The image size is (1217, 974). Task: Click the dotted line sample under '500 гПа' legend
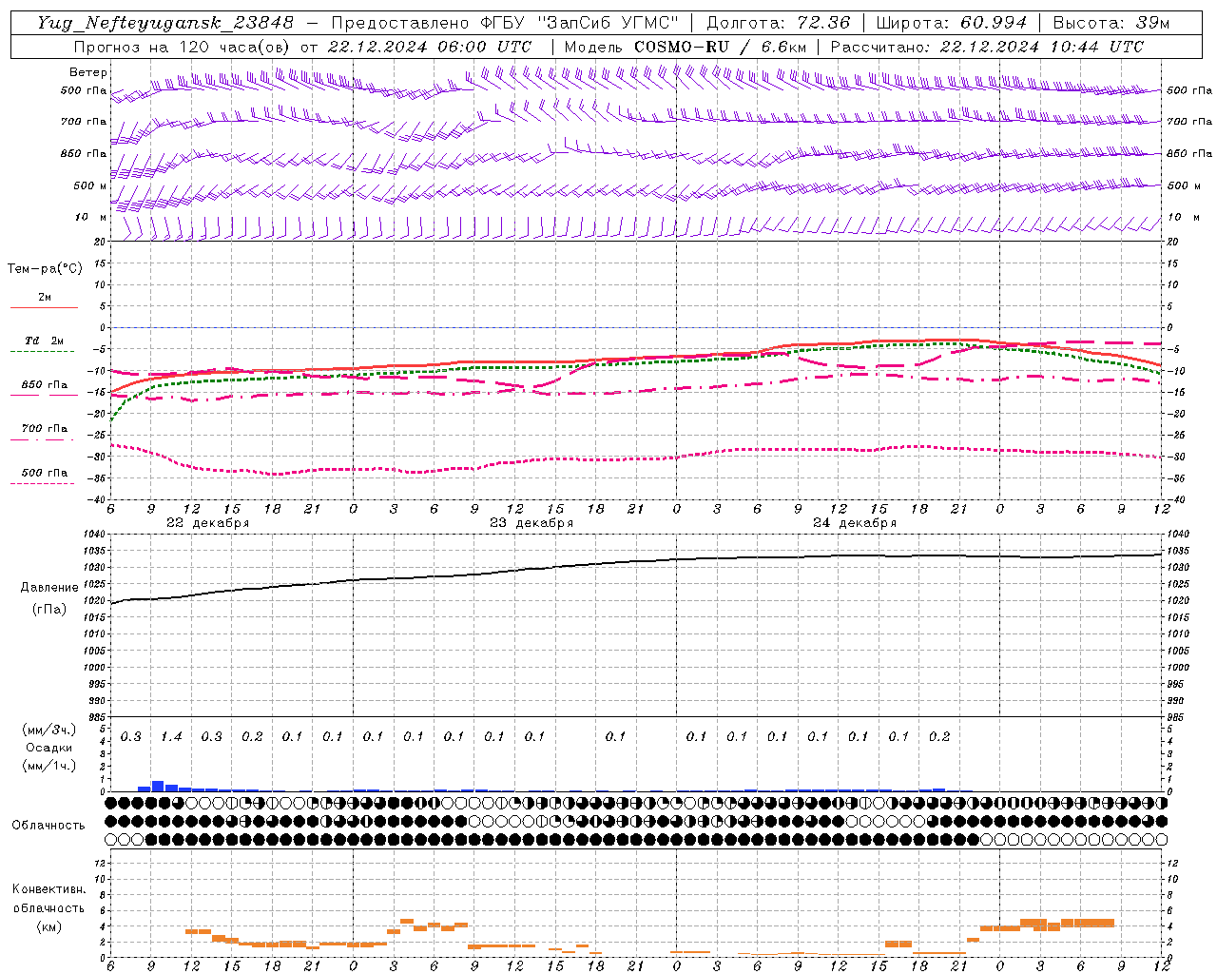(42, 484)
